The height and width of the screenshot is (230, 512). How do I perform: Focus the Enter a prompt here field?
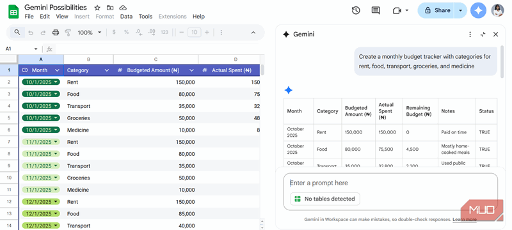click(x=390, y=183)
